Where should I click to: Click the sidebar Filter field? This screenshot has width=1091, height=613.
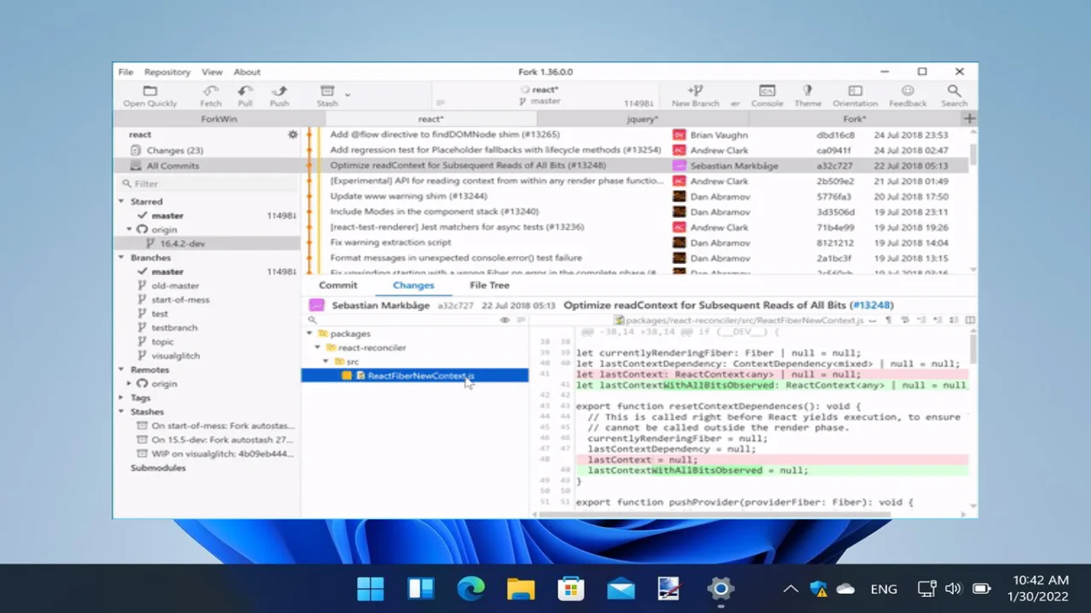(x=207, y=183)
